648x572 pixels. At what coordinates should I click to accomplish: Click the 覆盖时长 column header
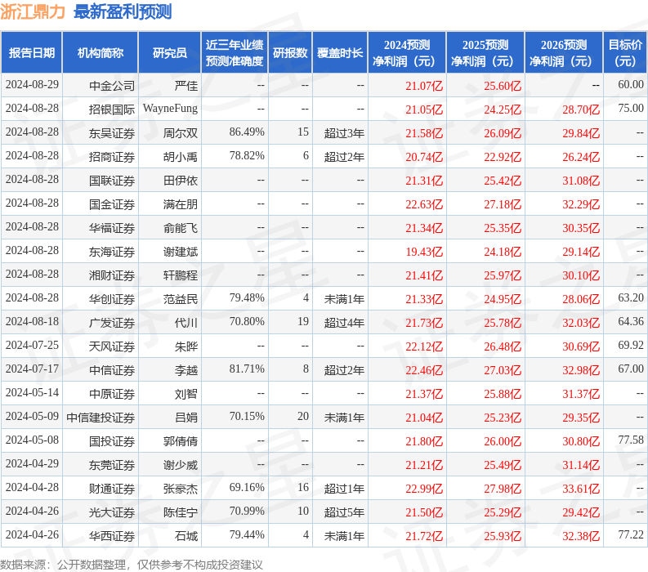[340, 53]
